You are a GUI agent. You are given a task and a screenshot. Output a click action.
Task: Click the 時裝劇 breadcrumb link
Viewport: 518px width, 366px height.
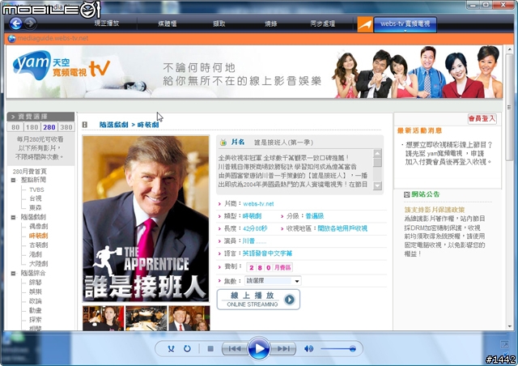148,125
